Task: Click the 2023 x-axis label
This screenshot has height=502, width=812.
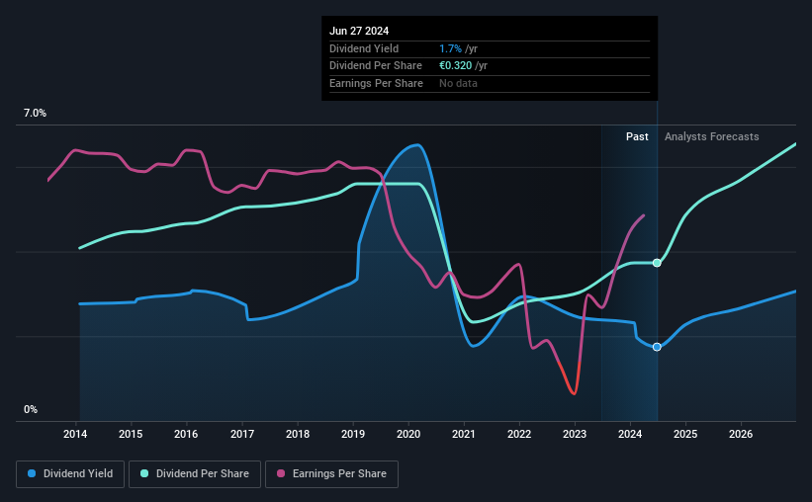Action: pos(575,434)
